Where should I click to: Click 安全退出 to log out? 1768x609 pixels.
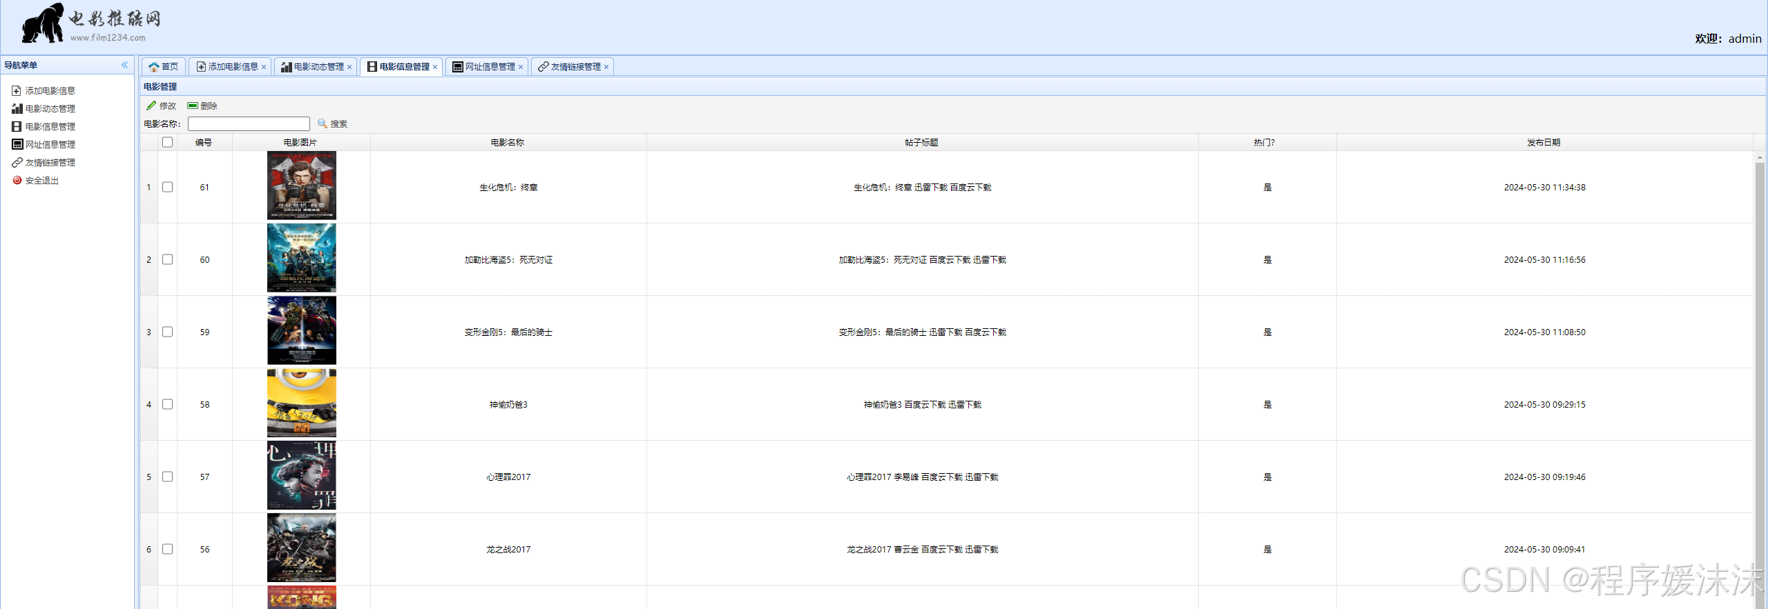(x=42, y=181)
